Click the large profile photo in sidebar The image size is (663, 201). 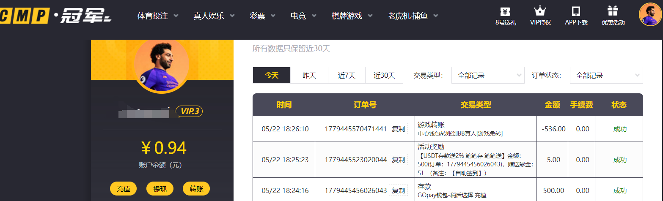[162, 65]
